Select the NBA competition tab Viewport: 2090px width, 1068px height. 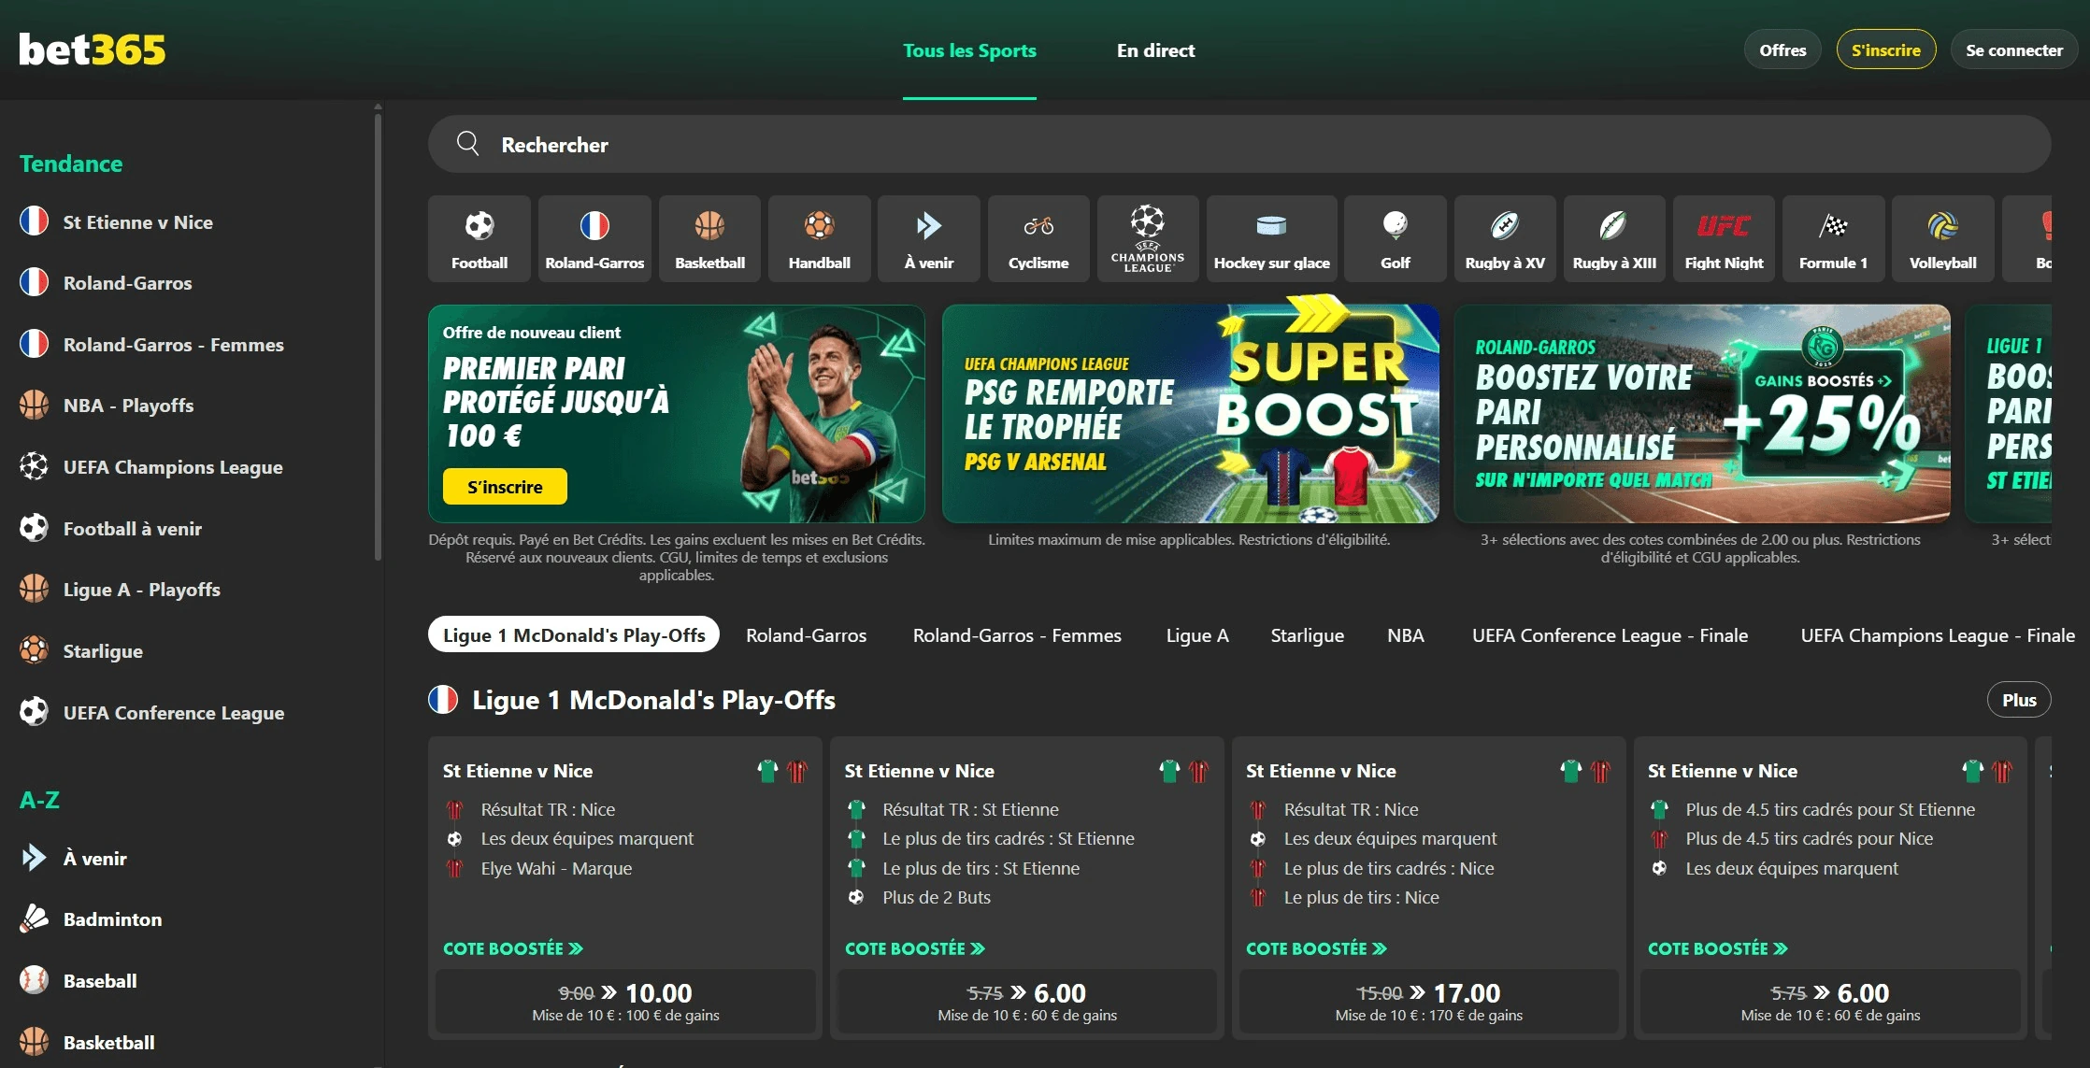click(x=1405, y=635)
